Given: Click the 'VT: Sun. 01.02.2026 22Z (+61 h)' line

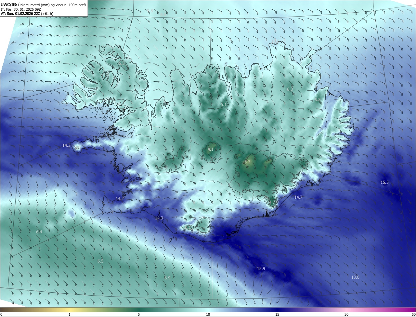Looking at the screenshot, I should 27,14.
